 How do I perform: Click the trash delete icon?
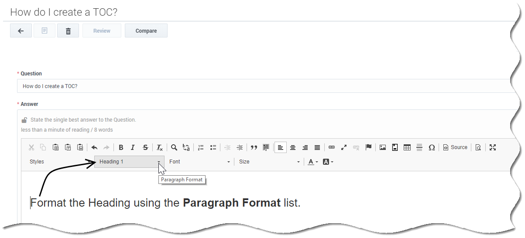click(x=68, y=31)
